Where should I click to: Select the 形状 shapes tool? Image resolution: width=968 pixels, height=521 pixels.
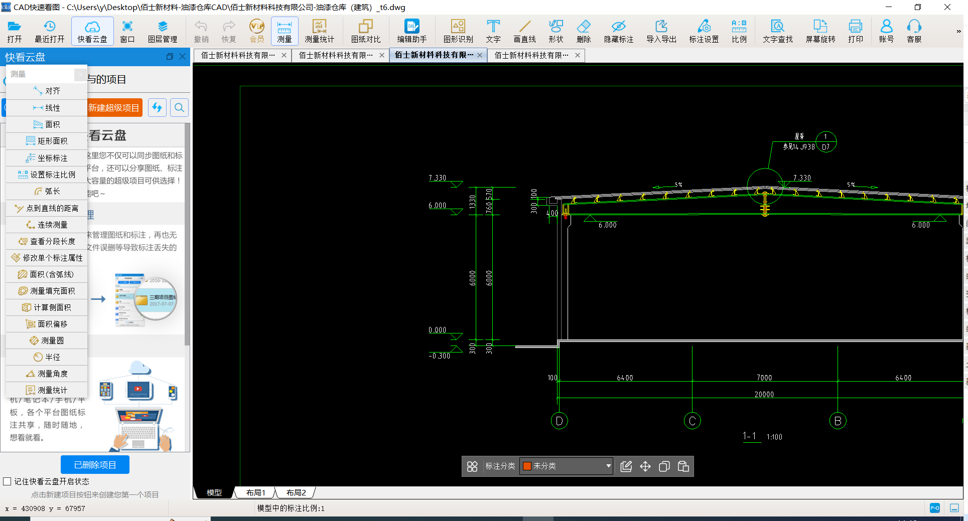[556, 31]
